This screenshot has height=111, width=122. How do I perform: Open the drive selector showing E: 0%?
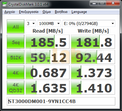tap(89, 23)
